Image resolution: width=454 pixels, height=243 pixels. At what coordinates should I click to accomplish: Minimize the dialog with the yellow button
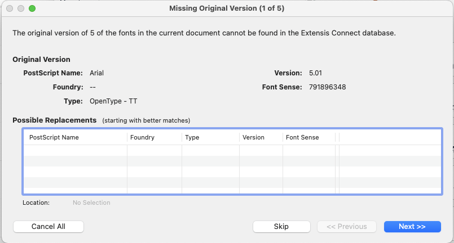pos(21,8)
